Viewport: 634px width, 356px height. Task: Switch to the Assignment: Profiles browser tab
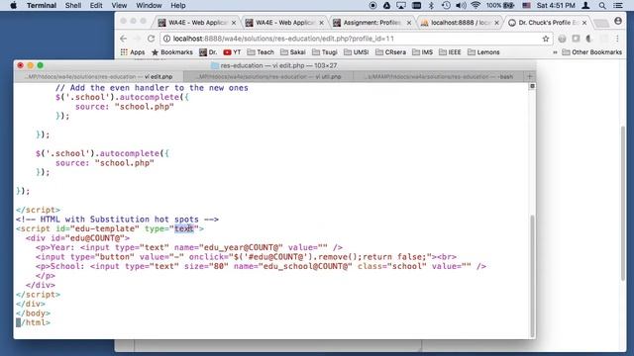click(x=372, y=23)
